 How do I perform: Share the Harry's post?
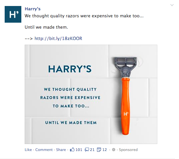click(x=61, y=150)
